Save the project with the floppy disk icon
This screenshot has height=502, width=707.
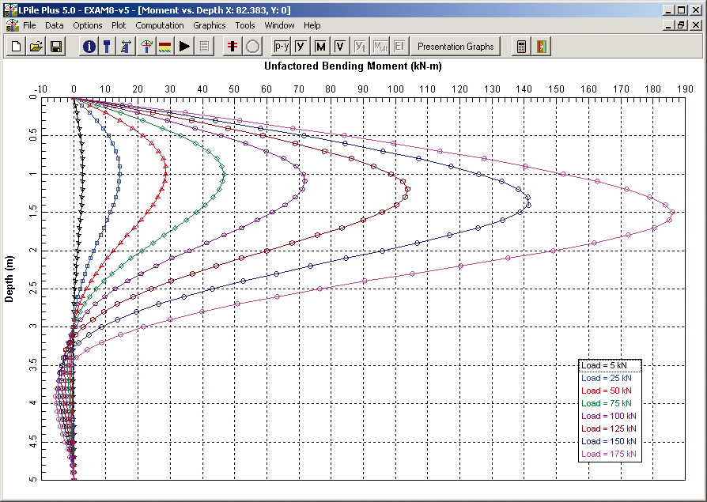(56, 47)
